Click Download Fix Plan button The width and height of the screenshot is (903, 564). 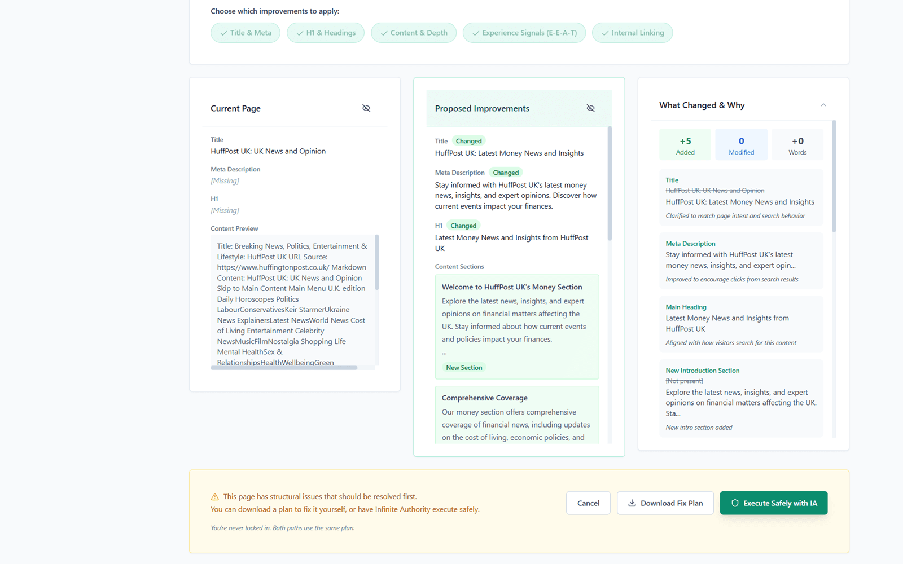[x=665, y=503]
